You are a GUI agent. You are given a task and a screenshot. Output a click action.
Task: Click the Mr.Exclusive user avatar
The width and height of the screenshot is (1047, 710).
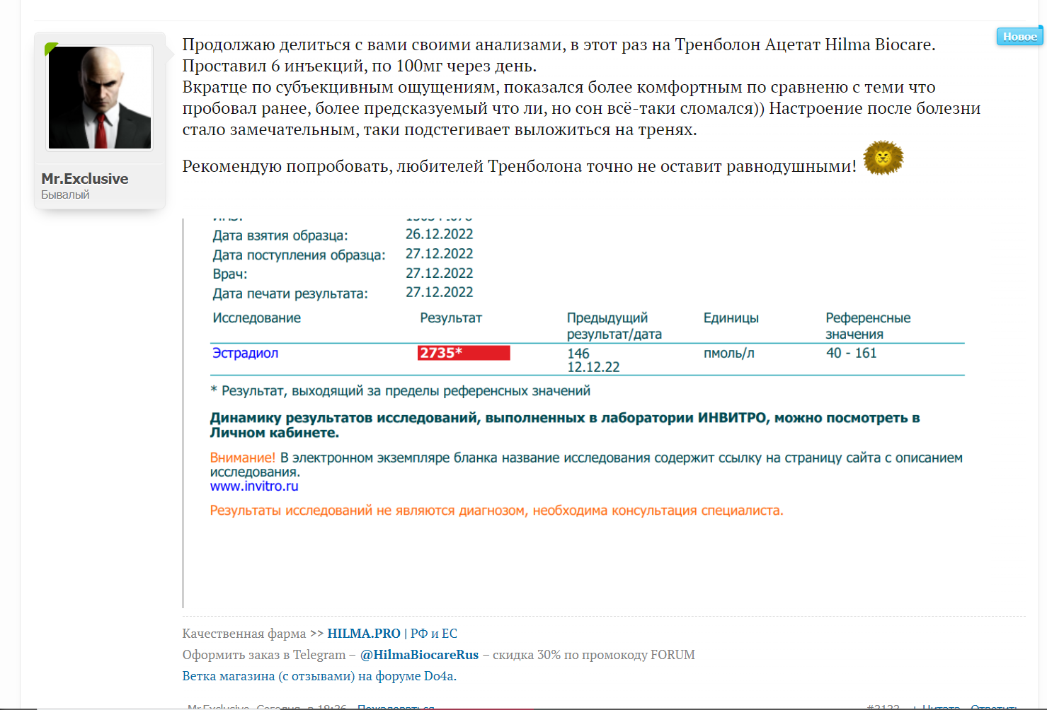pos(100,98)
